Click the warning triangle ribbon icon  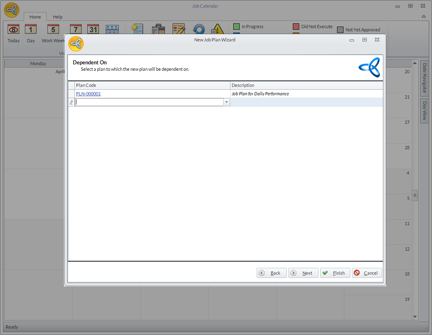(x=217, y=29)
